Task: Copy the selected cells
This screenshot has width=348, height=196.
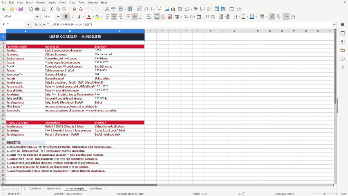Action: 58,9
